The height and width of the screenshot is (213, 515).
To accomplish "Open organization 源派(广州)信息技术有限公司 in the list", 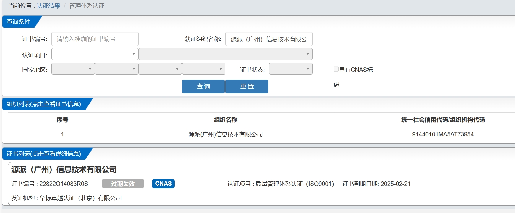I will (x=225, y=134).
